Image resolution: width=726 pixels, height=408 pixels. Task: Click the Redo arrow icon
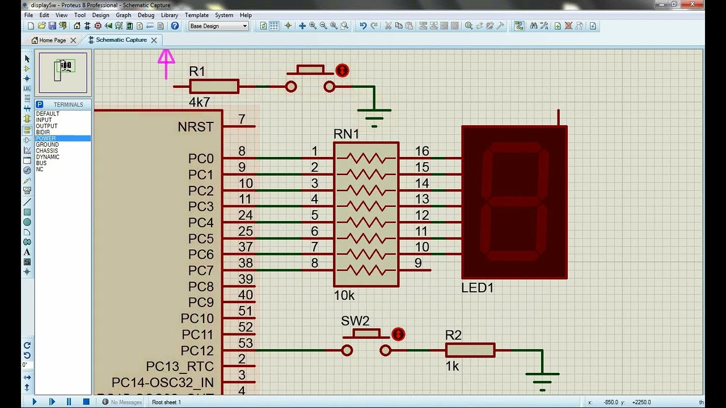[x=373, y=26]
